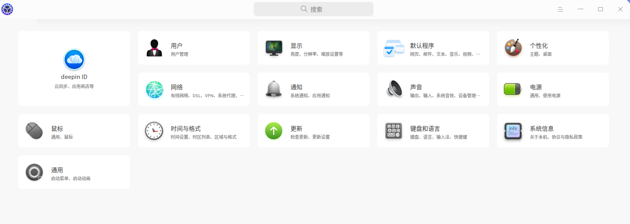Click the 网络 globe icon
Image resolution: width=630 pixels, height=224 pixels.
click(x=154, y=89)
